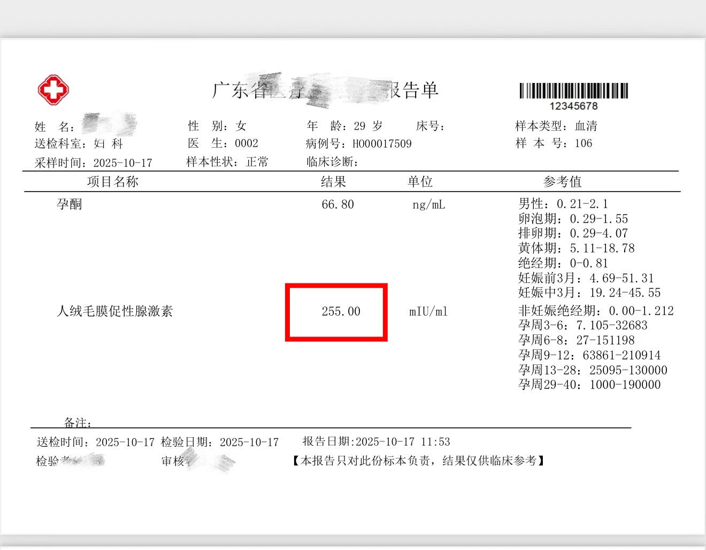
Task: Click the case number H000017509
Action: point(381,143)
